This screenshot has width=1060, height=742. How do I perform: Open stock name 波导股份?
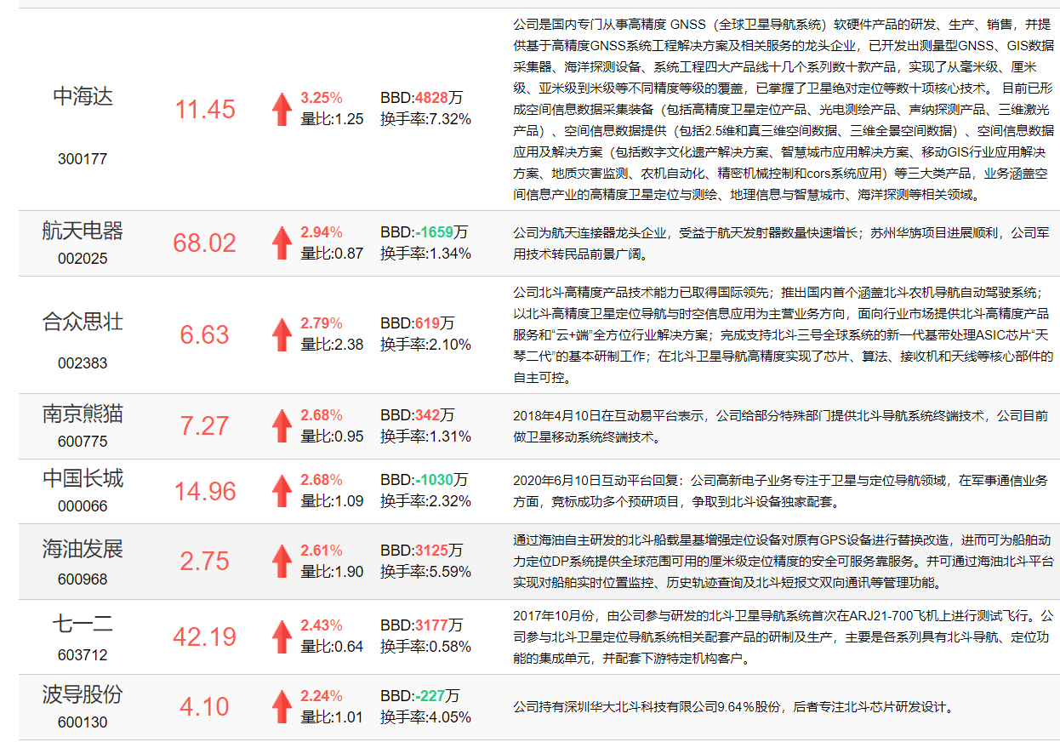[83, 694]
